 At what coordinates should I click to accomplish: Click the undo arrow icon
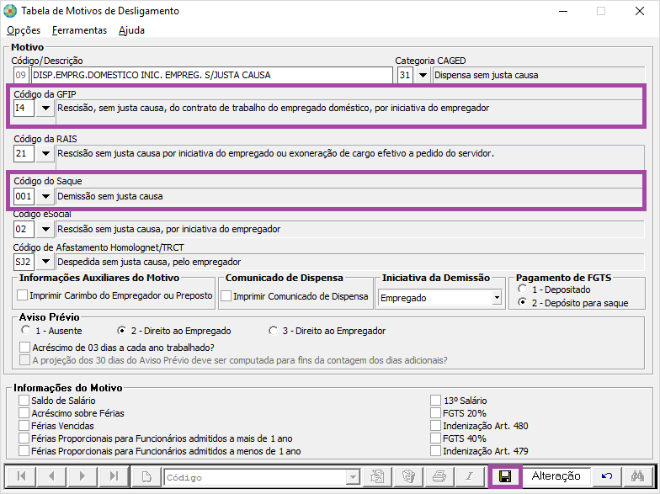[606, 476]
